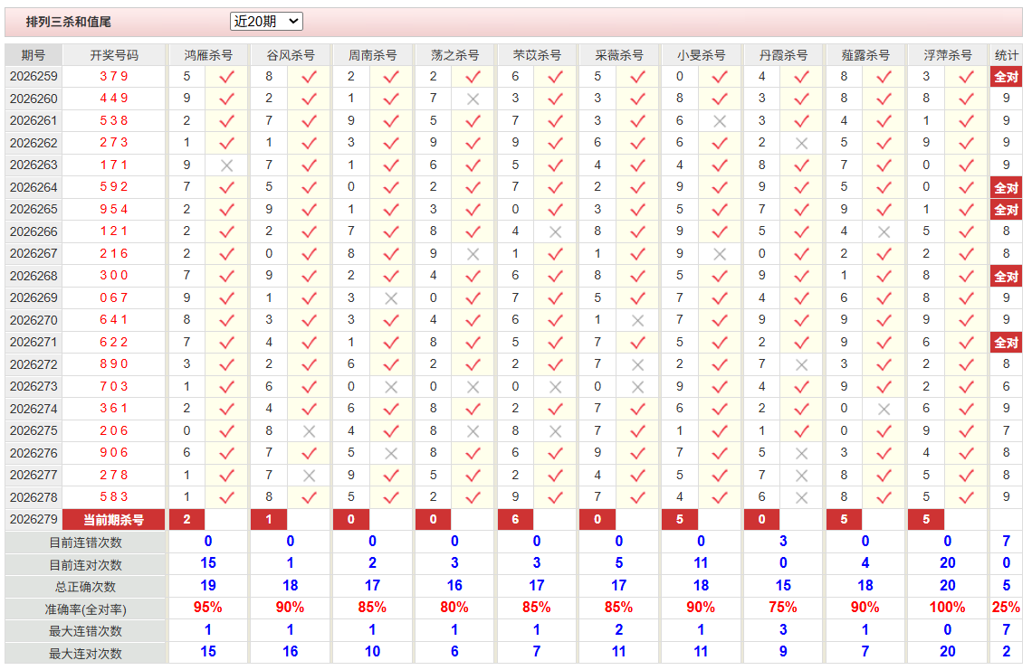Click the current-period kill number under 鸿雁杀号

click(x=186, y=519)
